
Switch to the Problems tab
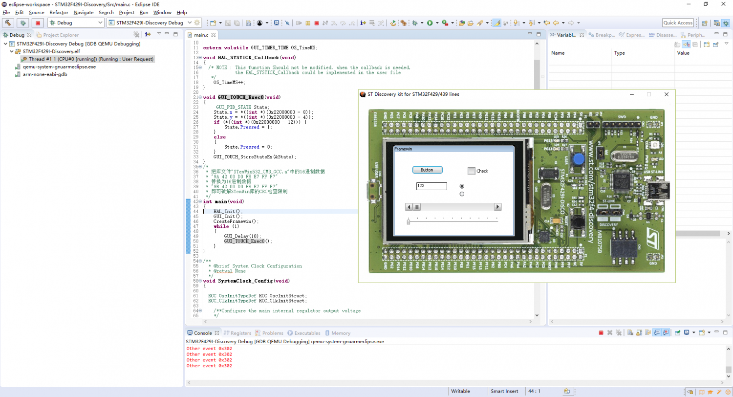click(269, 333)
